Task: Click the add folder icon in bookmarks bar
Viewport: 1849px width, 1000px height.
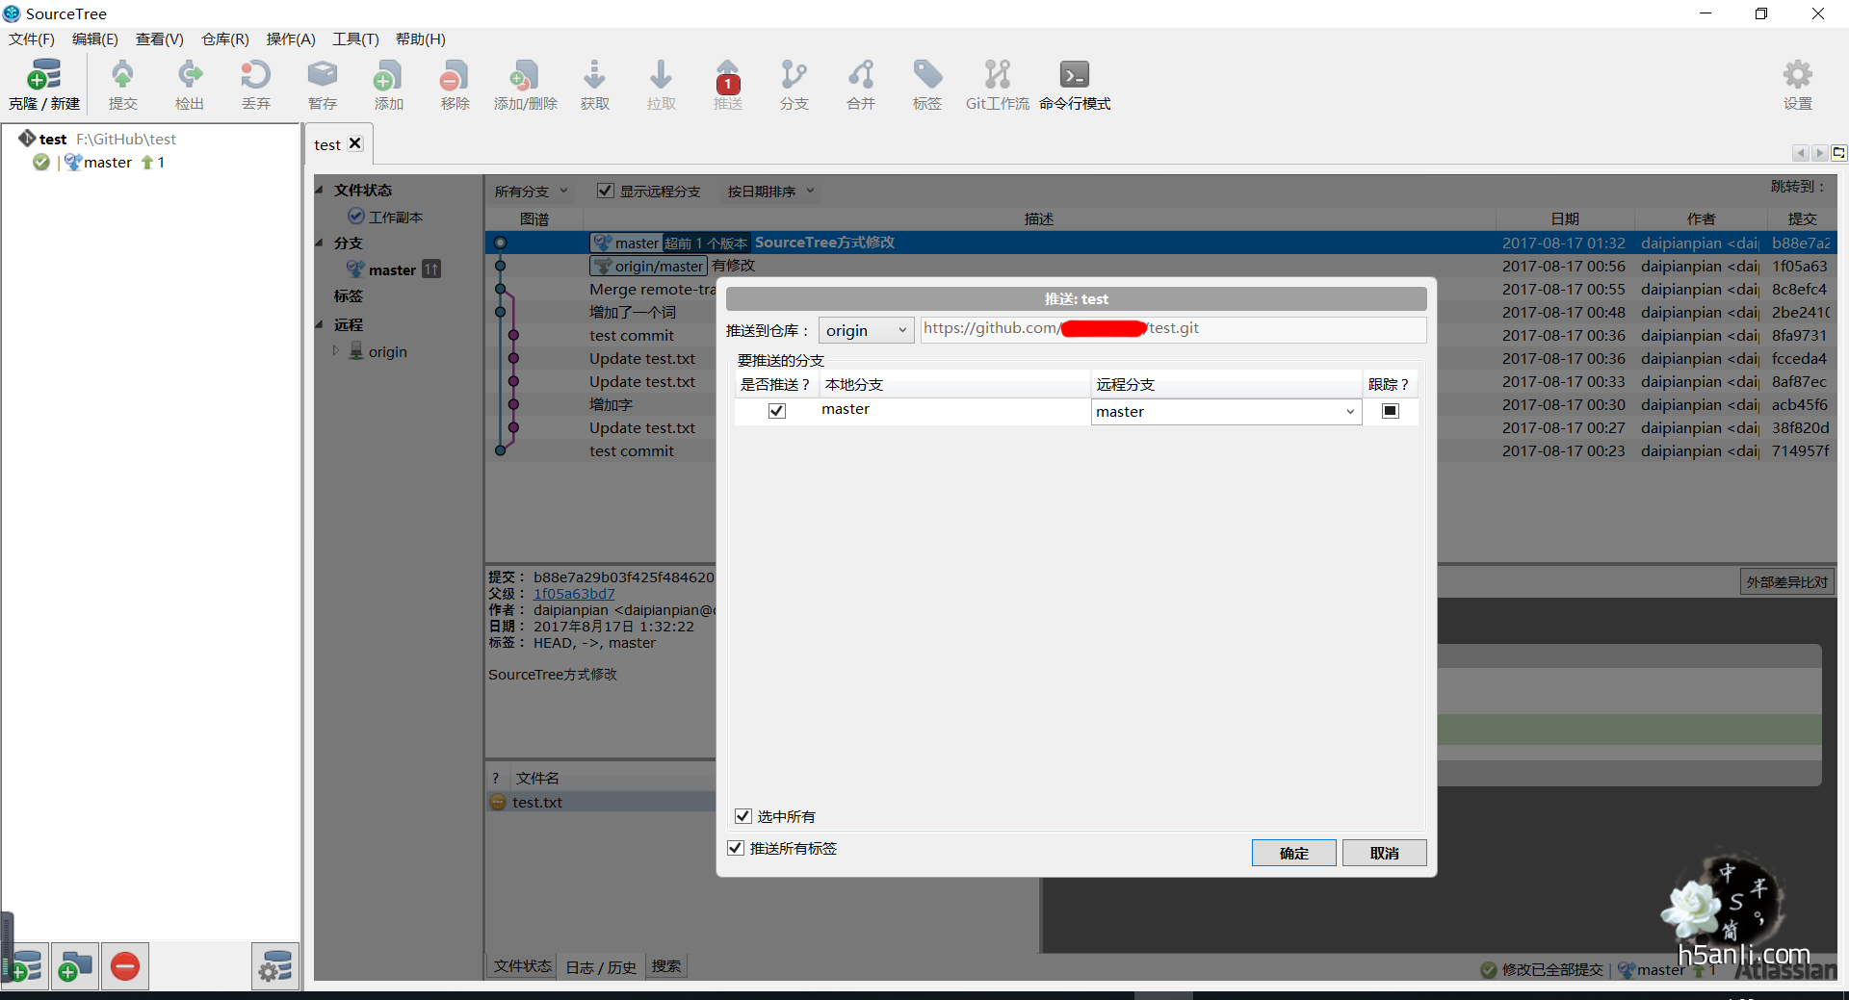Action: coord(74,966)
